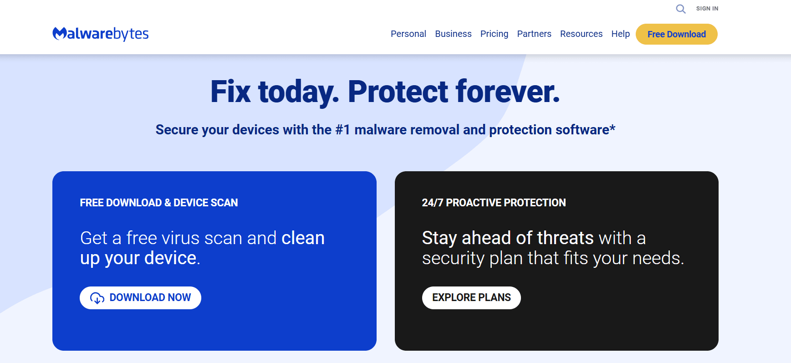791x363 pixels.
Task: Expand the Help navigation item
Action: click(620, 34)
